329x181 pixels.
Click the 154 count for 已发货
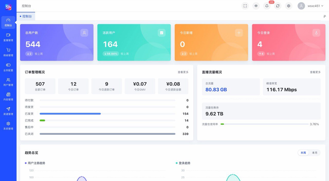click(185, 114)
